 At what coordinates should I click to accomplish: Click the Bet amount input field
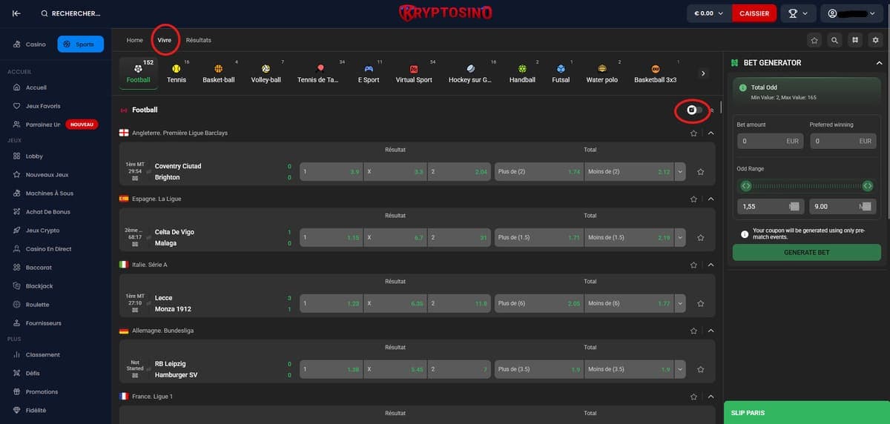point(771,141)
